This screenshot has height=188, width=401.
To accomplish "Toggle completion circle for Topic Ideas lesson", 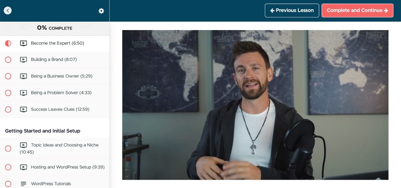I will coord(8,148).
